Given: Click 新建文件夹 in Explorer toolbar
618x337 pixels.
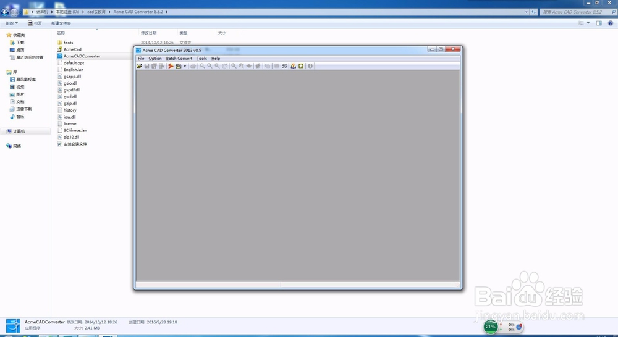Looking at the screenshot, I should point(61,23).
